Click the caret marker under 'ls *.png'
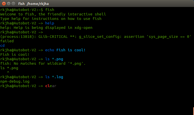This screenshot has width=194, height=115. coord(8,72)
